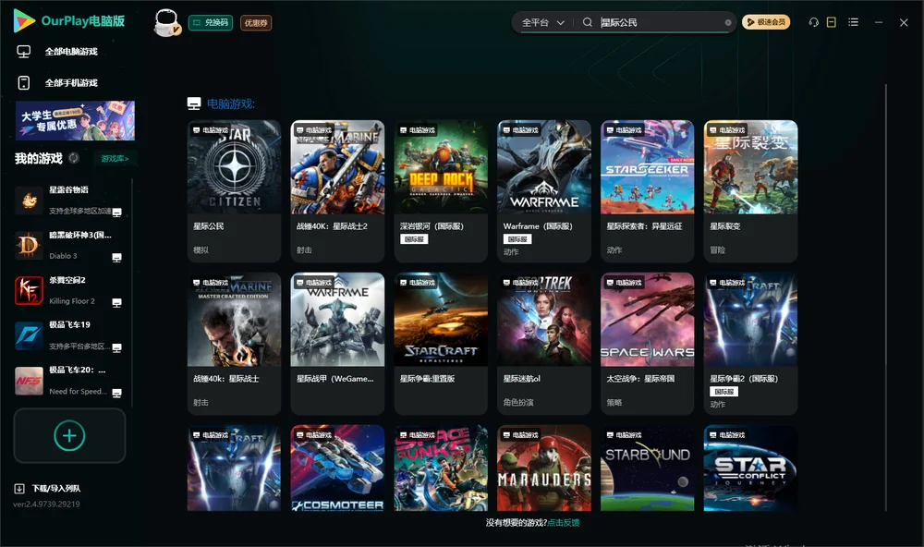Click the 电脑游戏 section monitor icon
924x547 pixels.
(194, 103)
